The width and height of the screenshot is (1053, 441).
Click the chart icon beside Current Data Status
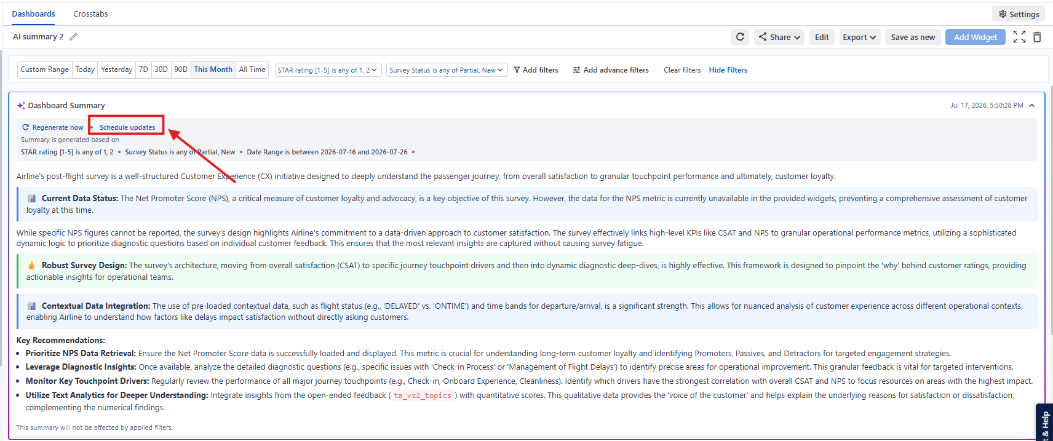tap(31, 199)
